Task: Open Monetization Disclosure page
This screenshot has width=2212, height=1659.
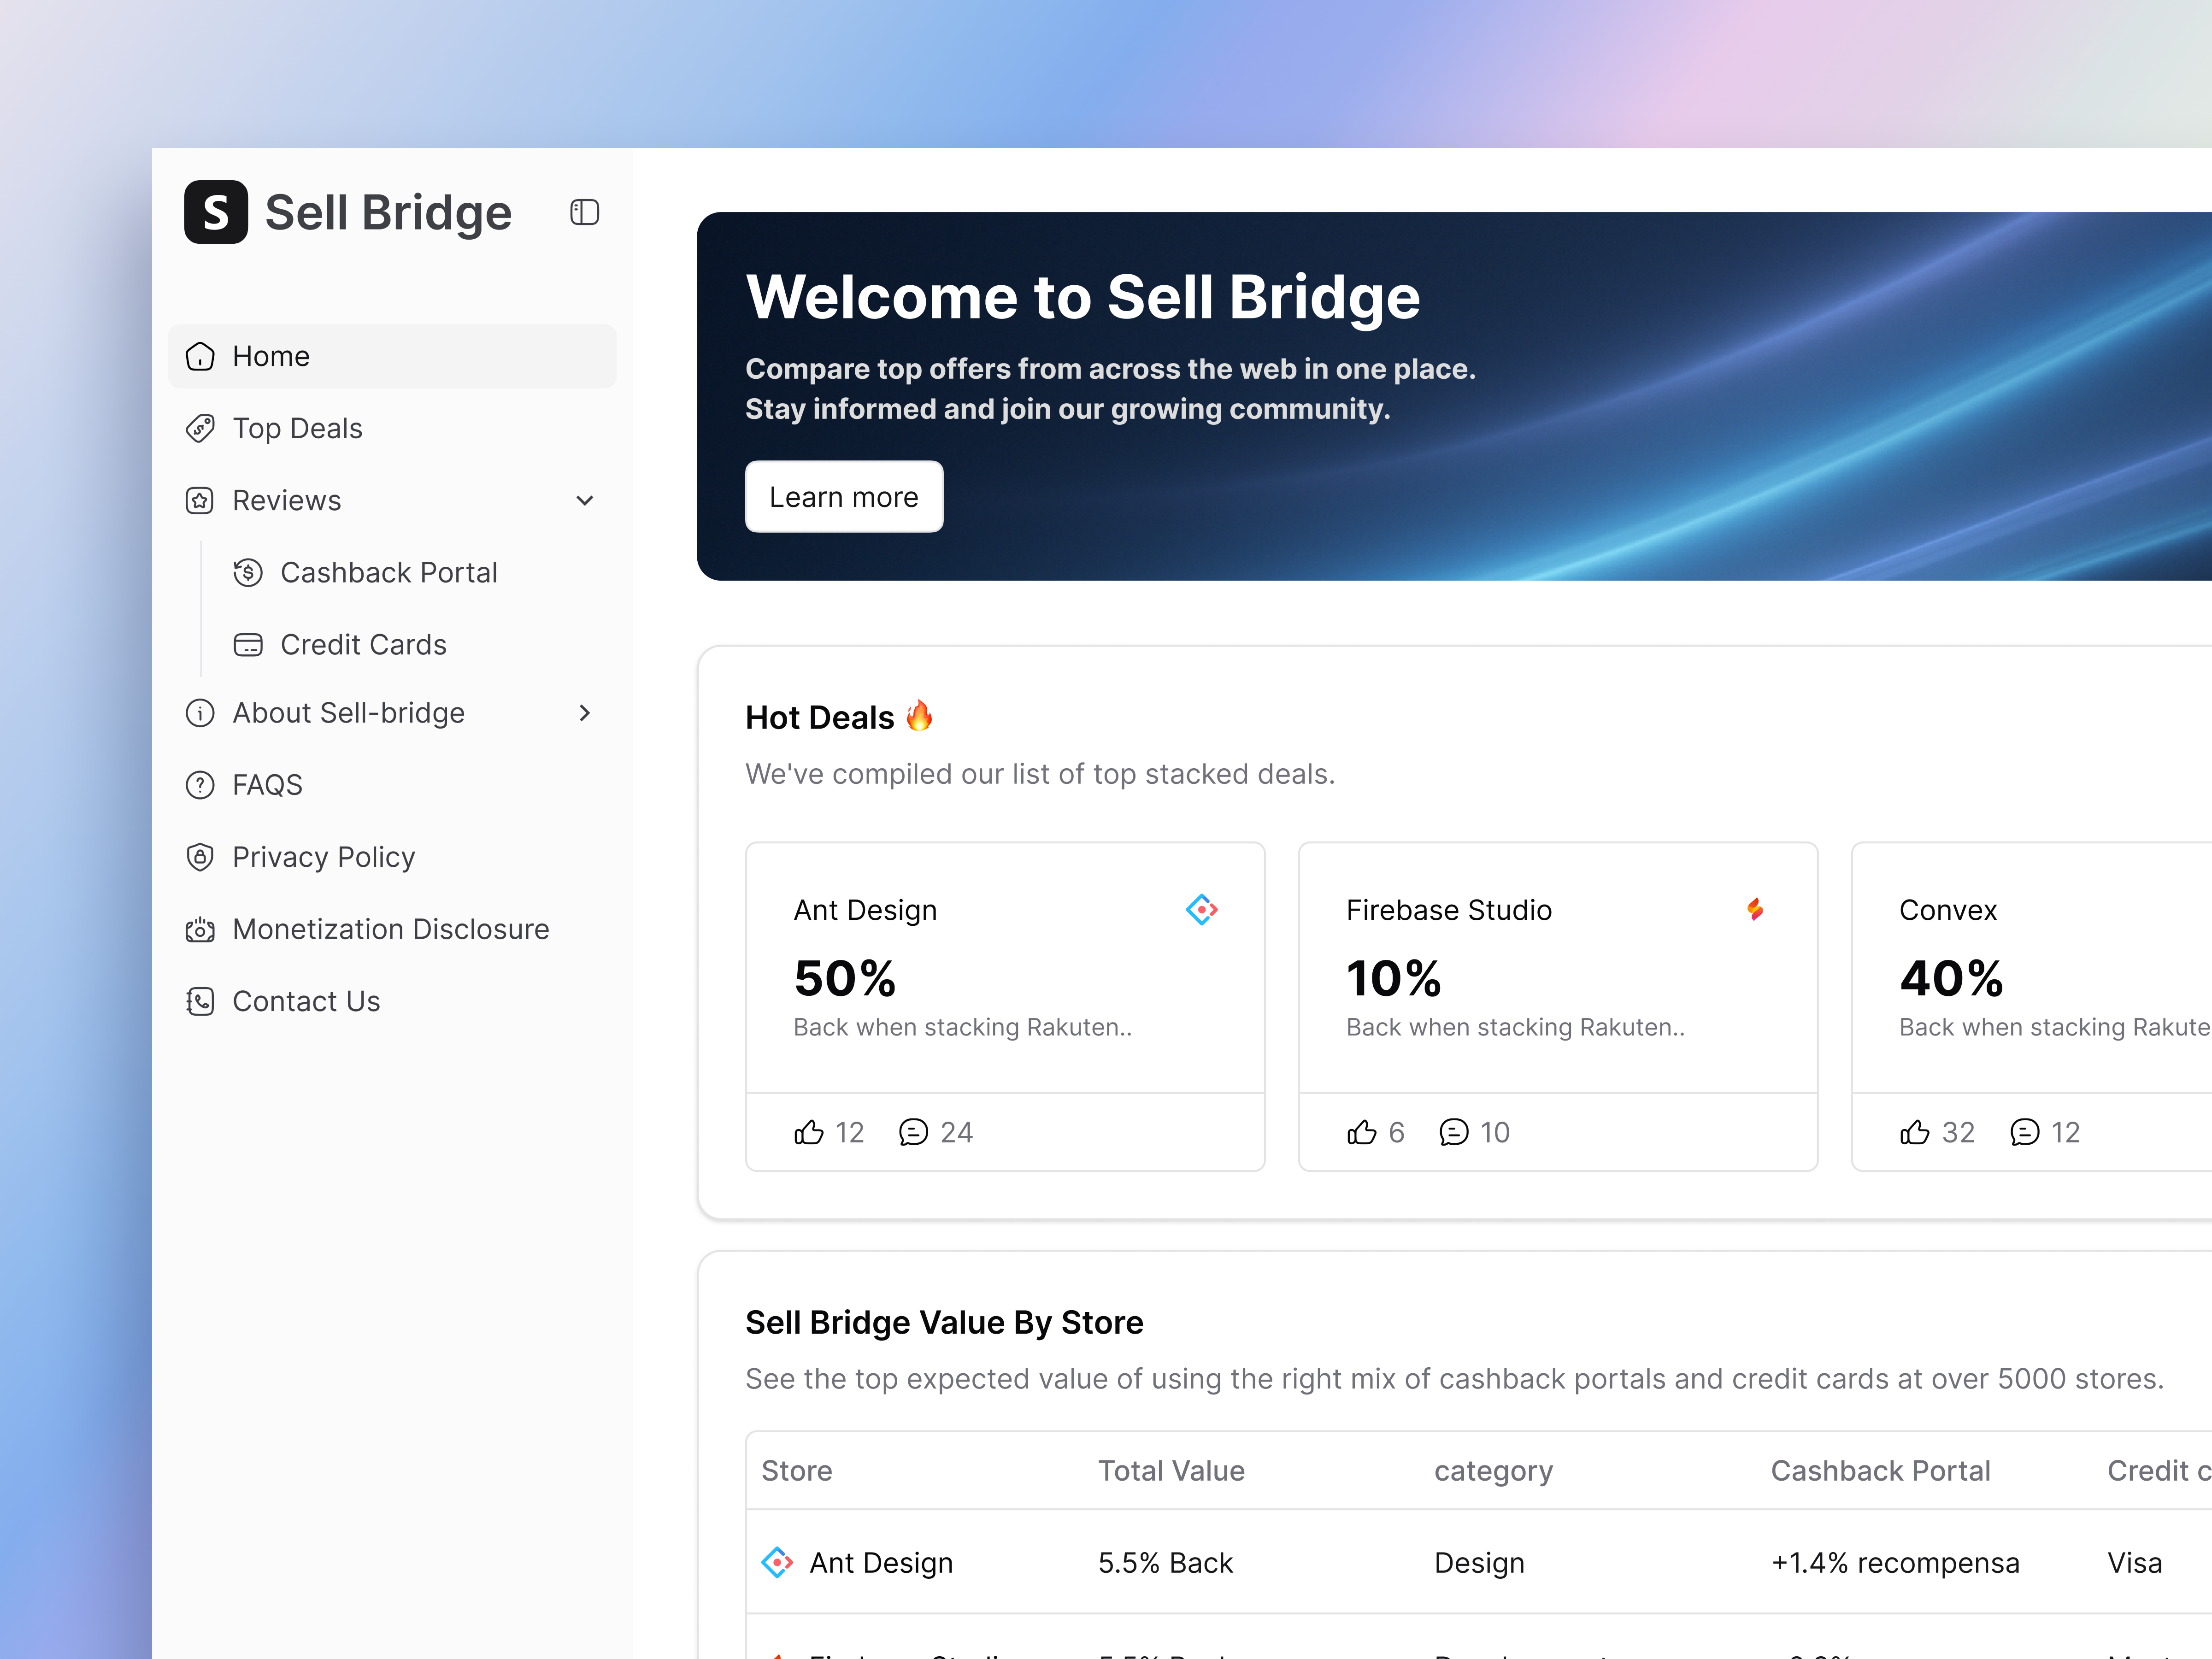Action: pos(392,929)
